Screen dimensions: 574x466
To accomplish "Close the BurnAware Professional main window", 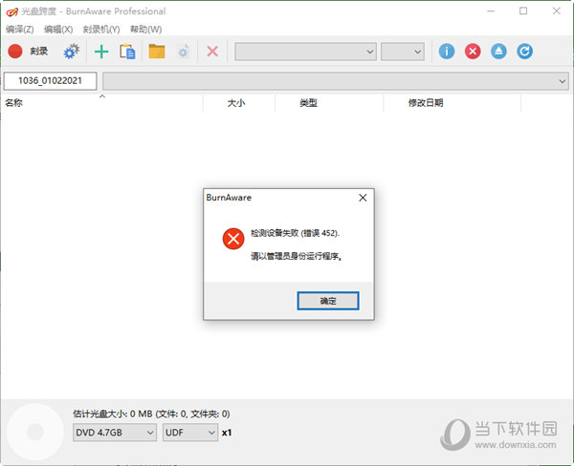I will click(557, 11).
